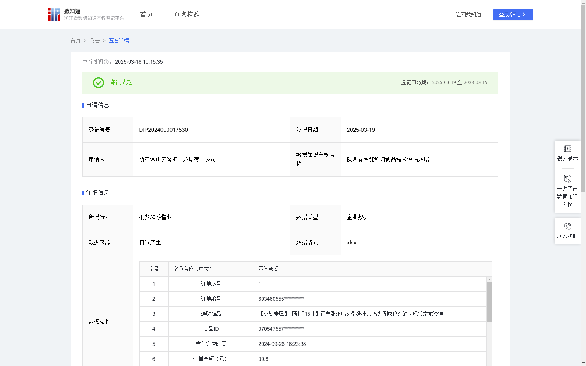Select the 批发和零售业 industry value
Viewport: 586px width, 366px height.
point(155,217)
